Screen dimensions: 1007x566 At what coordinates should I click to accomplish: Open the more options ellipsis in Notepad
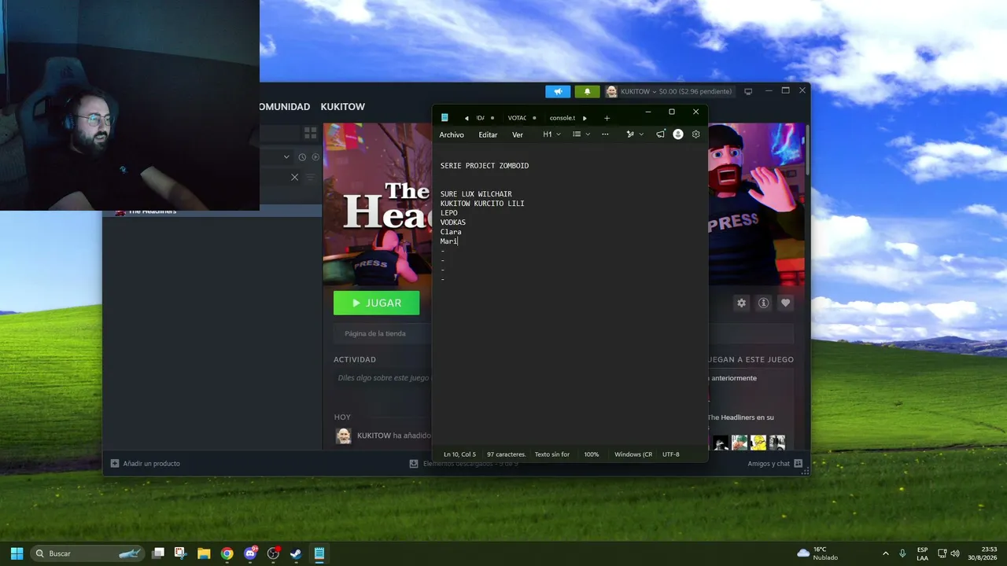click(x=605, y=134)
